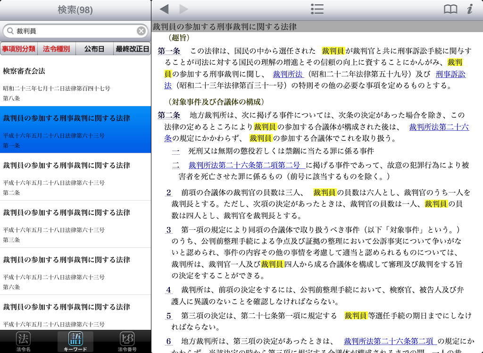Click the search field containing 裁判員
This screenshot has width=483, height=353.
tap(75, 31)
